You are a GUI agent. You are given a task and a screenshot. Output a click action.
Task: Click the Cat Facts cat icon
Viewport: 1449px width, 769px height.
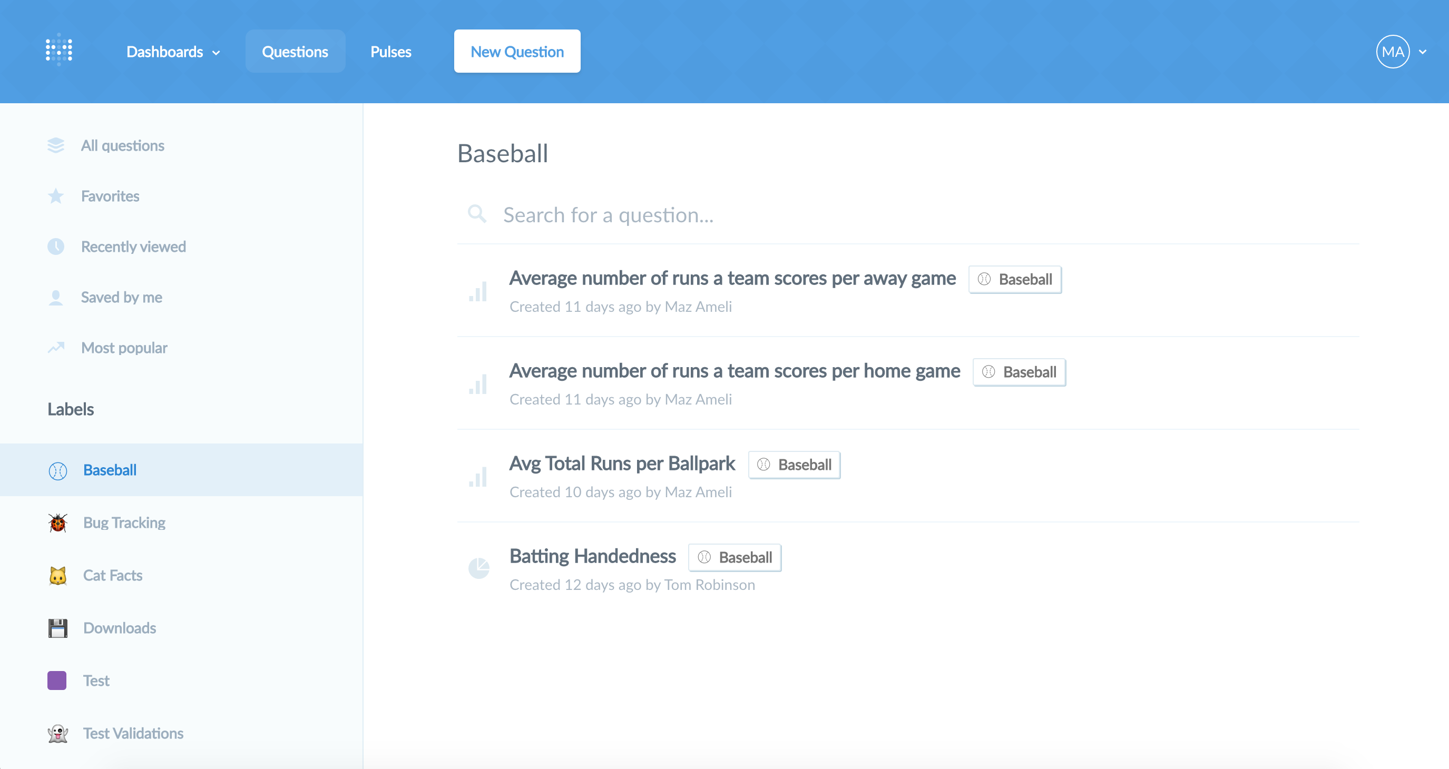point(57,576)
